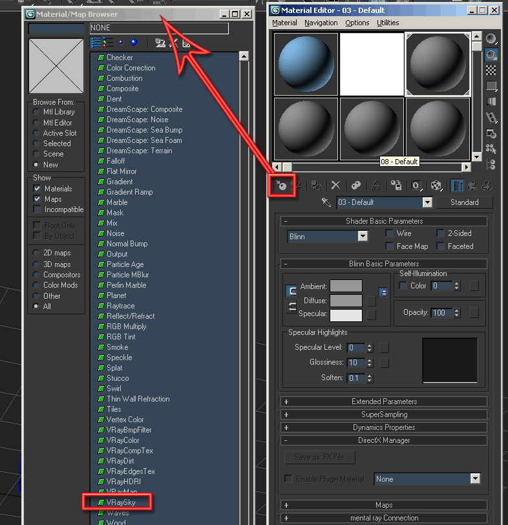Click the Specular color swatch

coord(346,315)
